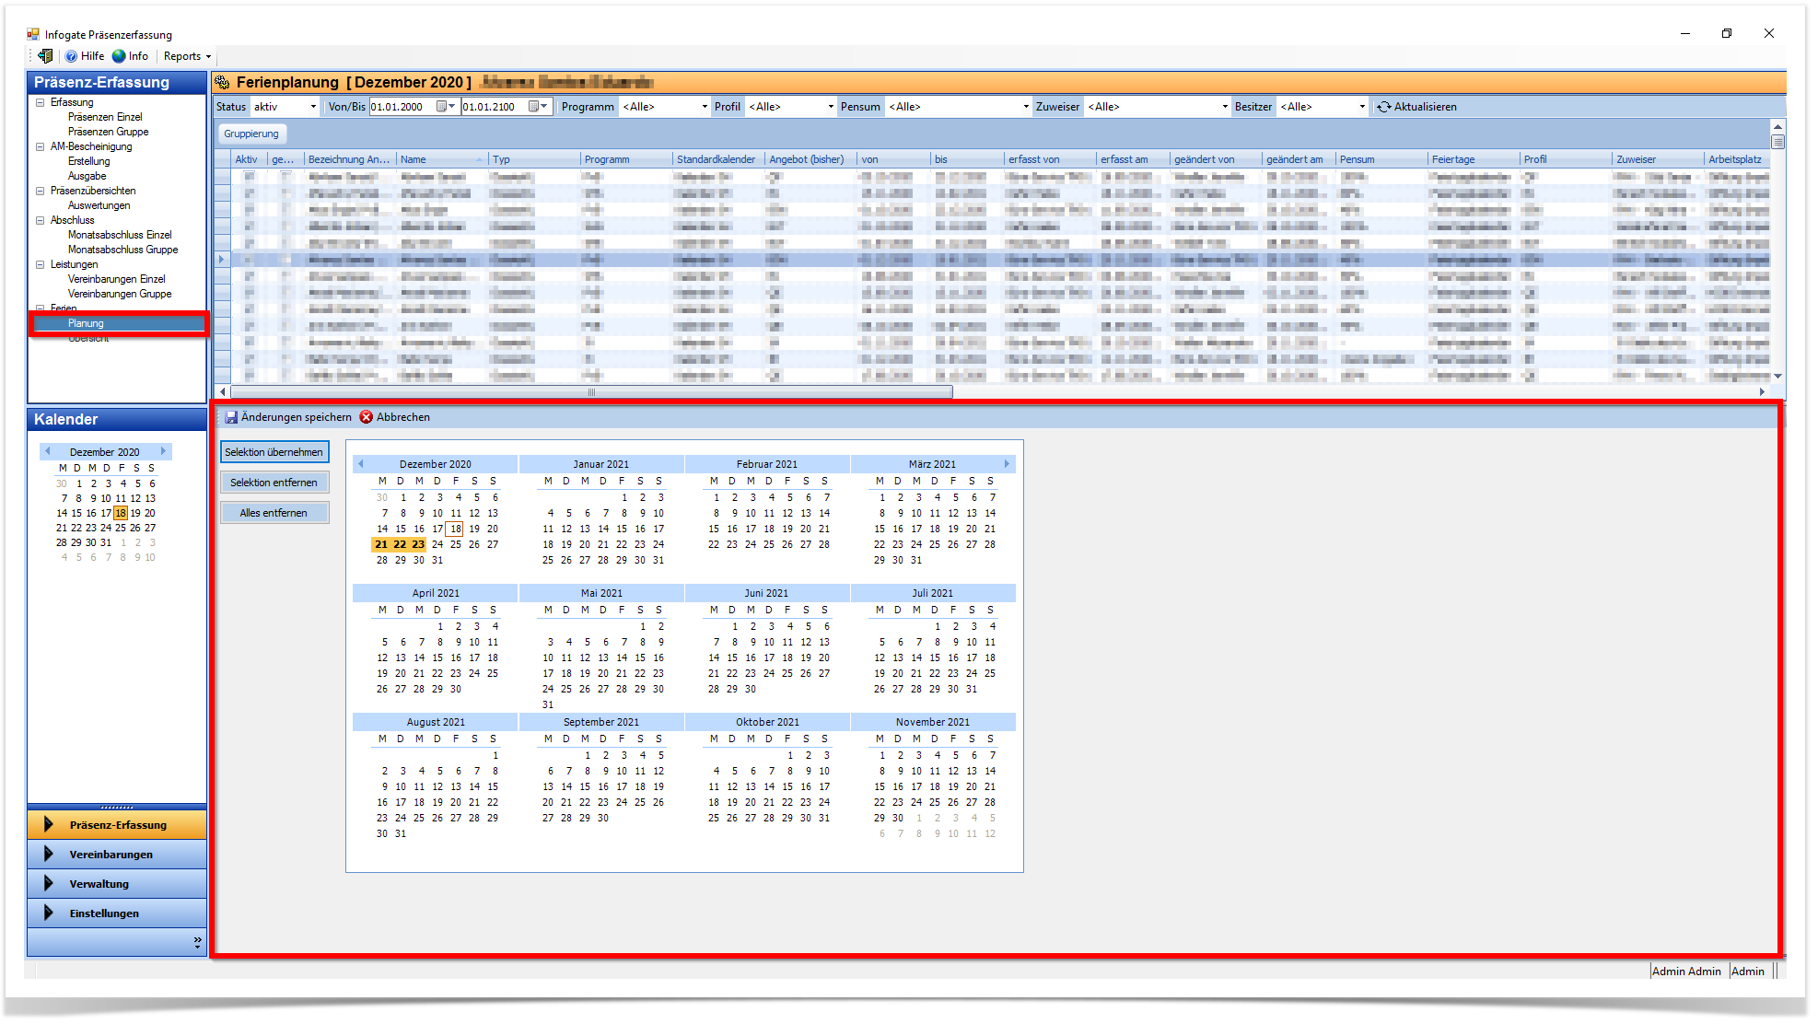
Task: Collapse the Präsenzübersichten tree node
Action: click(x=40, y=191)
